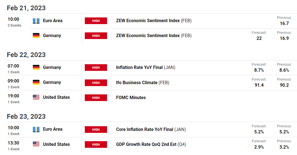Click the Germany flag beside ZEW Economic Sentiment

click(36, 36)
